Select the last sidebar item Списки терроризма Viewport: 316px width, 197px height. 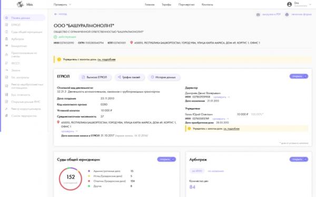click(24, 116)
